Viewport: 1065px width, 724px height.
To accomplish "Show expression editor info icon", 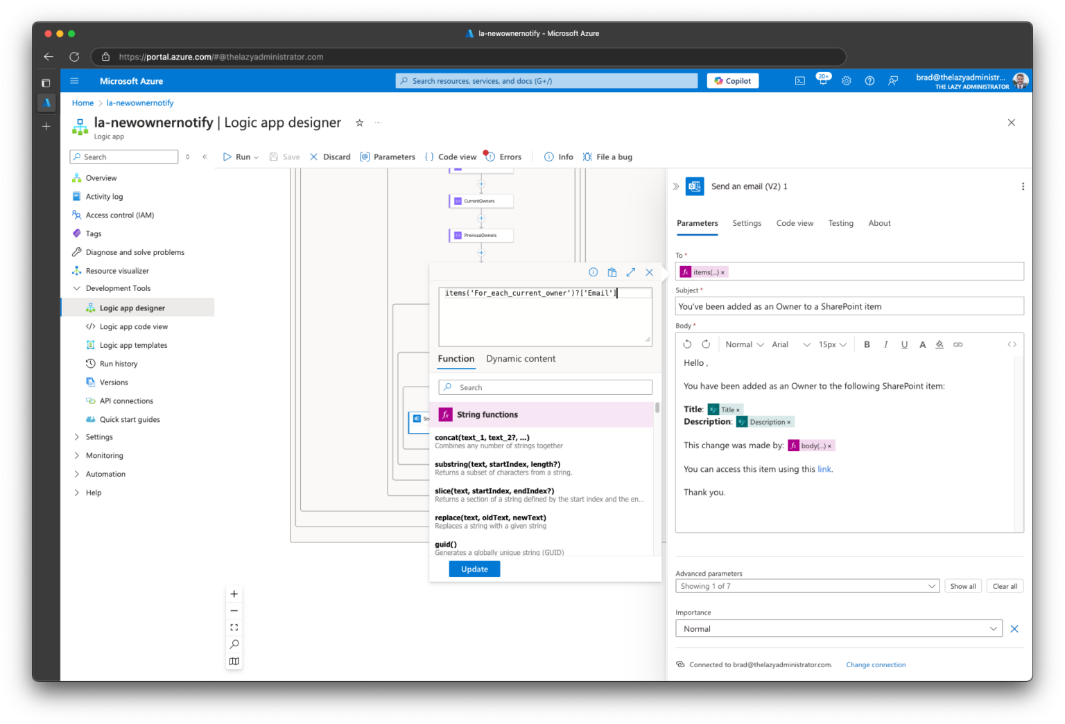I will (594, 272).
